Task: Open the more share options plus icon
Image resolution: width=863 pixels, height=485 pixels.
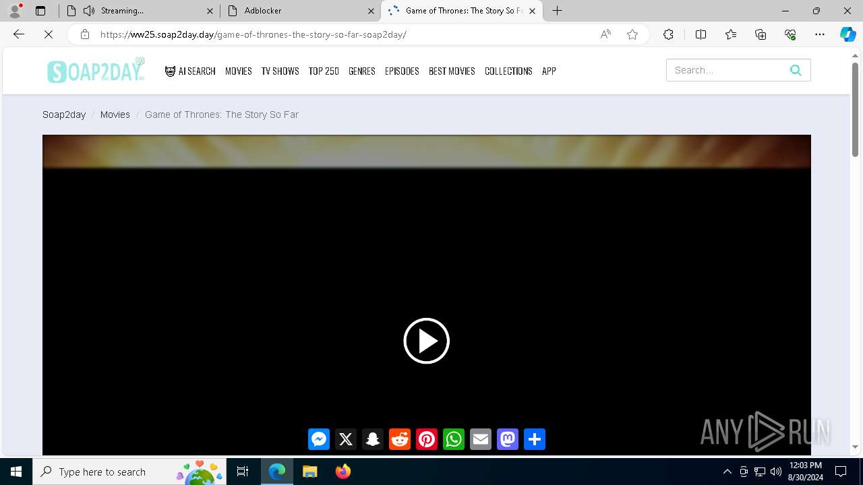Action: [x=535, y=439]
